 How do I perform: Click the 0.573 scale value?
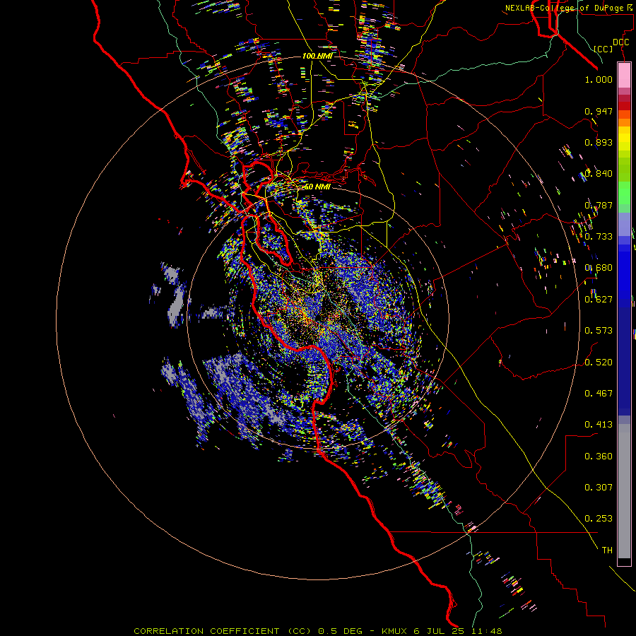[x=599, y=331]
